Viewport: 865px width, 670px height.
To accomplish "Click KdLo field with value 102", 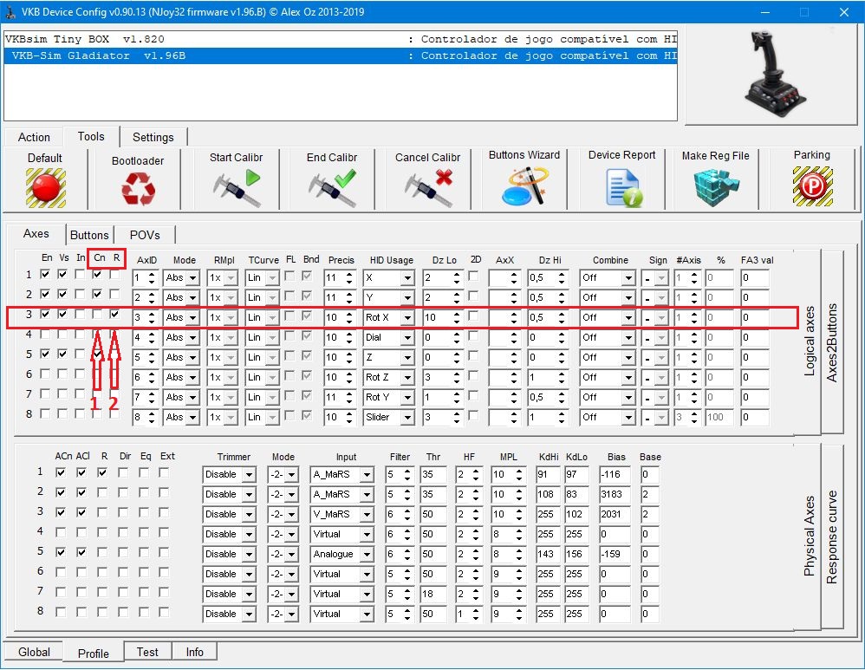I will point(576,514).
